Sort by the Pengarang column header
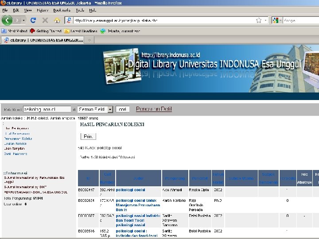Screen dimensions: 319x239 pyautogui.click(x=175, y=178)
